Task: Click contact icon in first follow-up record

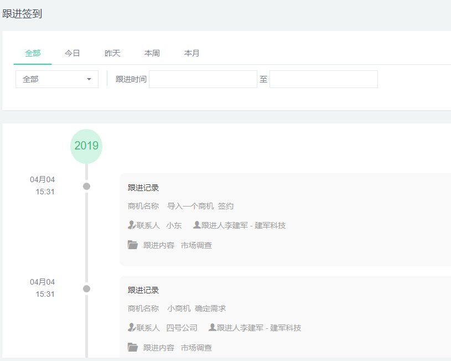Action: [x=132, y=225]
